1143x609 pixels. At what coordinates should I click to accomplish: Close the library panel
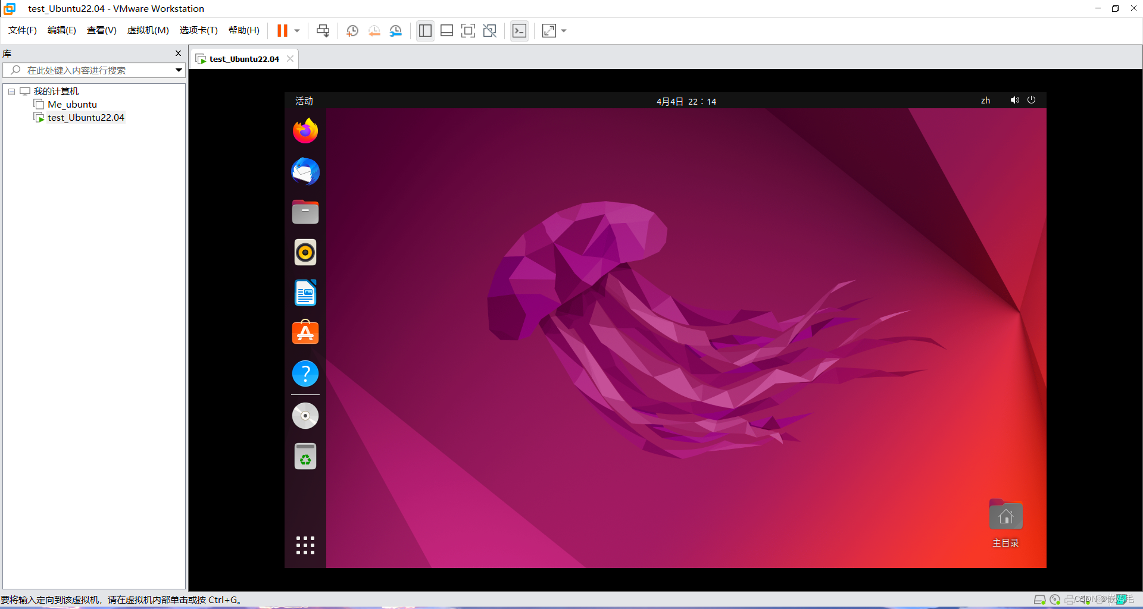point(178,53)
